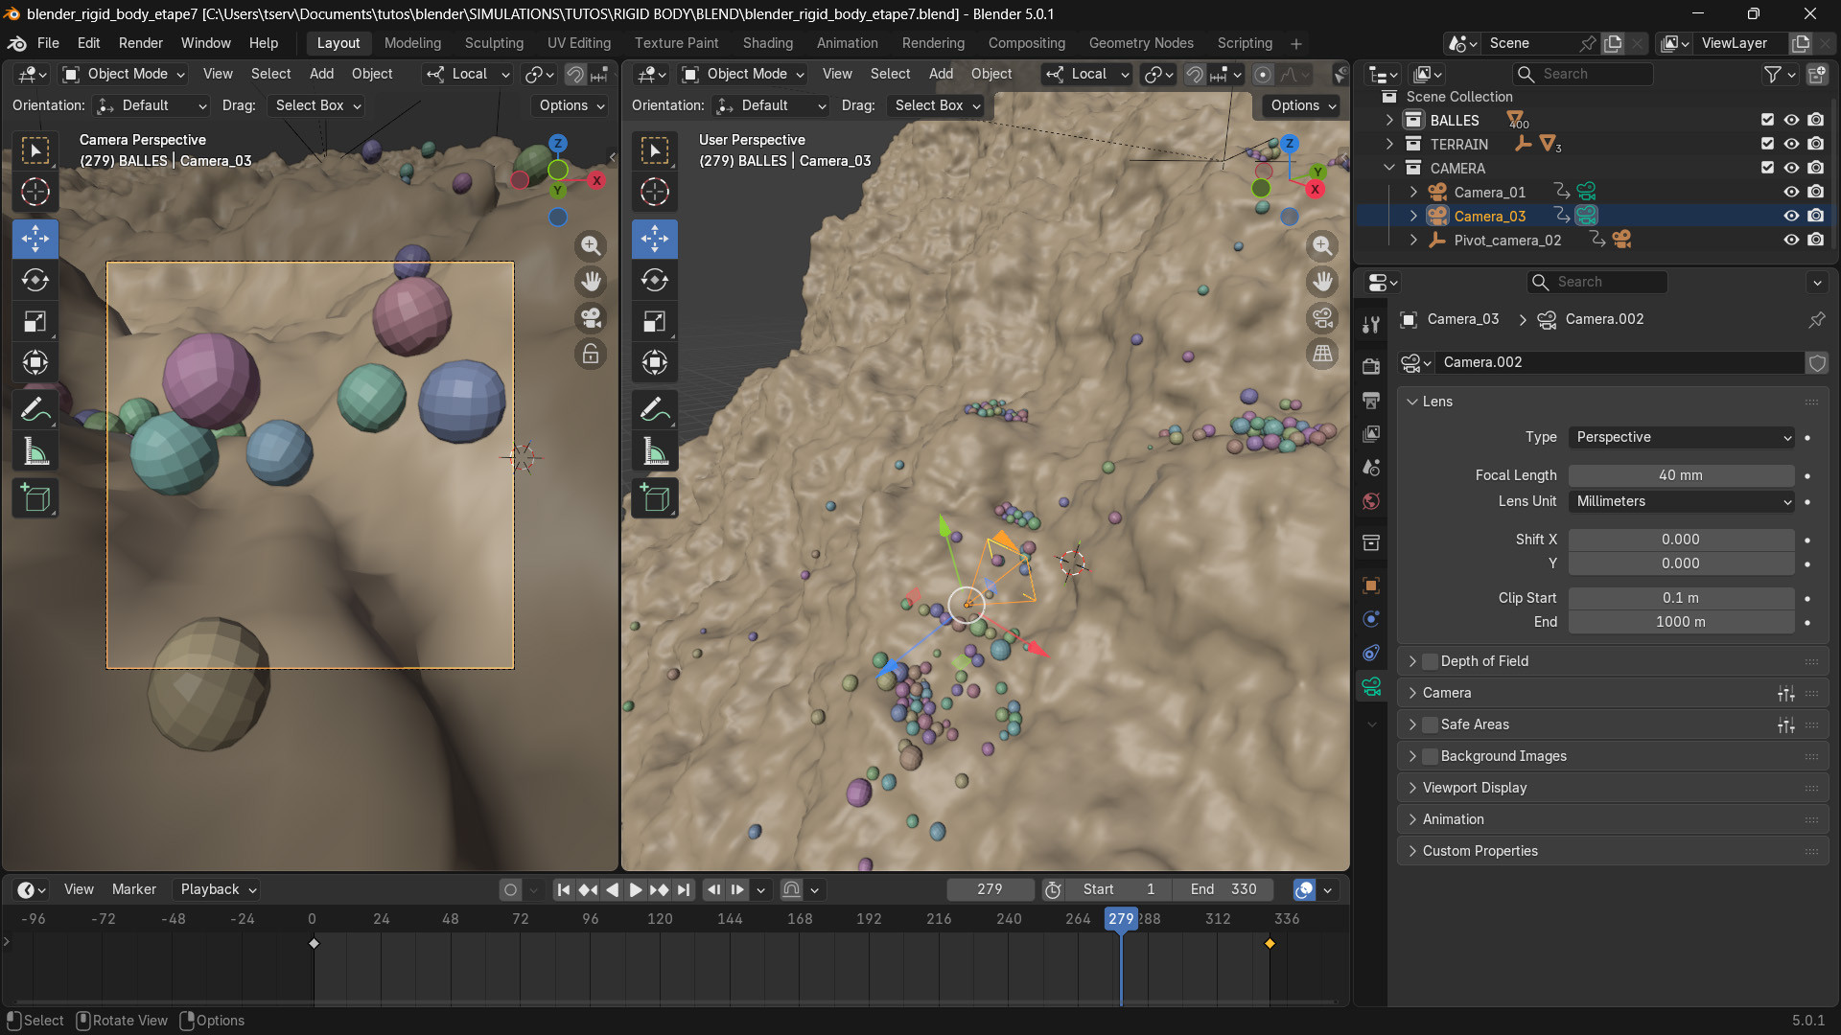Viewport: 1841px width, 1035px height.
Task: Open the Physics properties tab
Action: click(1371, 619)
